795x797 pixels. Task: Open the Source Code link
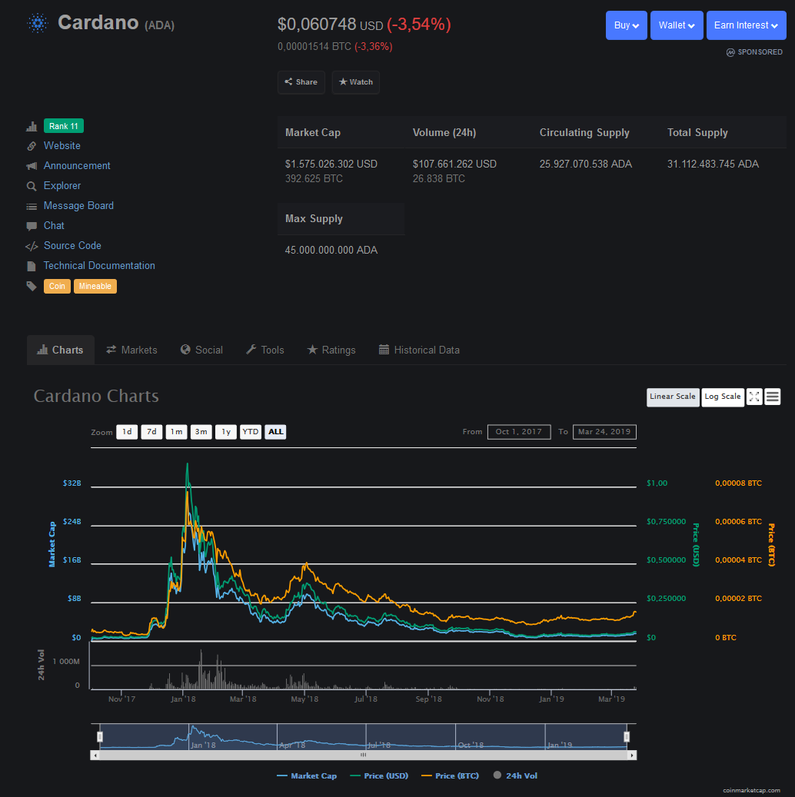tap(72, 245)
